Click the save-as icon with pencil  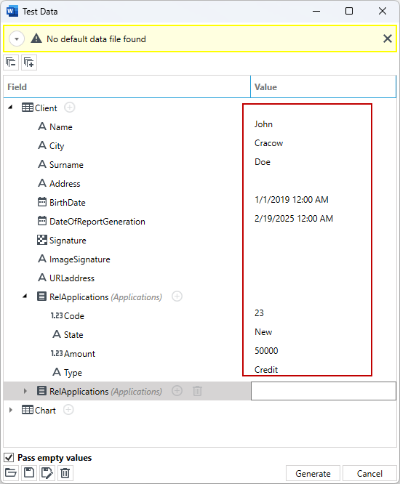pyautogui.click(x=47, y=473)
